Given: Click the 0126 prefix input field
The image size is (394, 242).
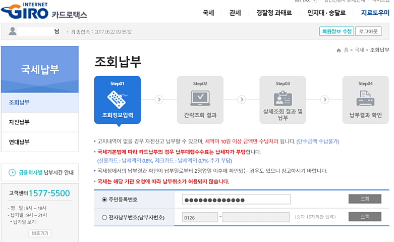Looking at the screenshot, I should click(200, 217).
